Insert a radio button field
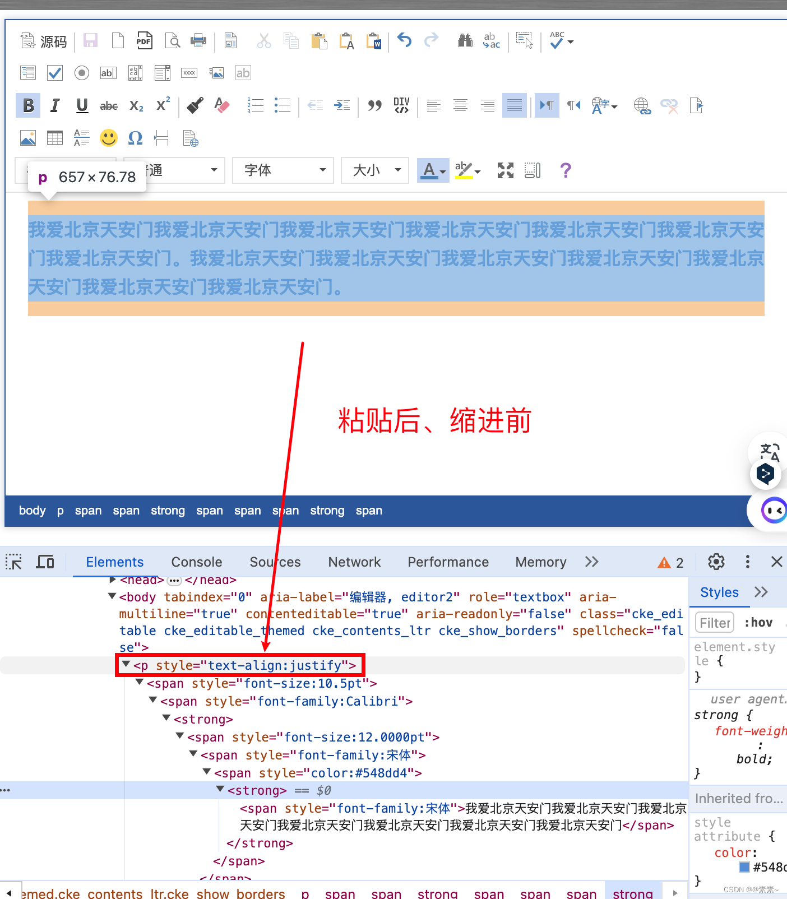 pyautogui.click(x=82, y=73)
